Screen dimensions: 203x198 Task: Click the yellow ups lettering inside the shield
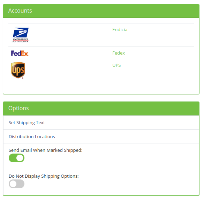[x=18, y=71]
